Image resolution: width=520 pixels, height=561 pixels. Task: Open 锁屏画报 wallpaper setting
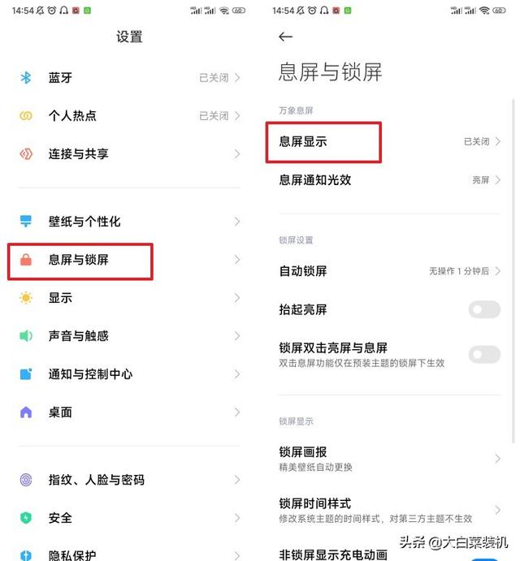[303, 451]
